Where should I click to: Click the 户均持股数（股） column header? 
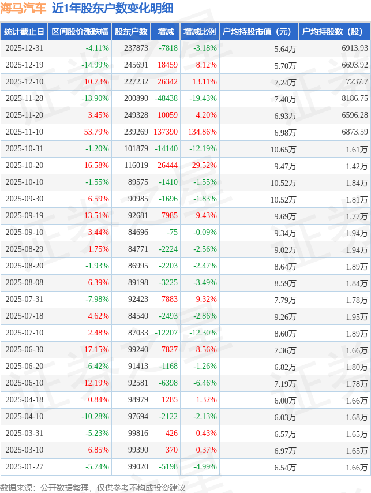click(x=333, y=32)
